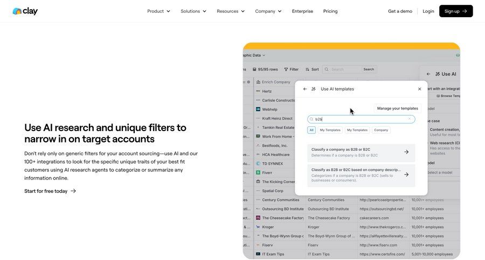Viewport: 485px width, 260px height.
Task: Click back arrow in Use AI side panel
Action: click(x=428, y=74)
